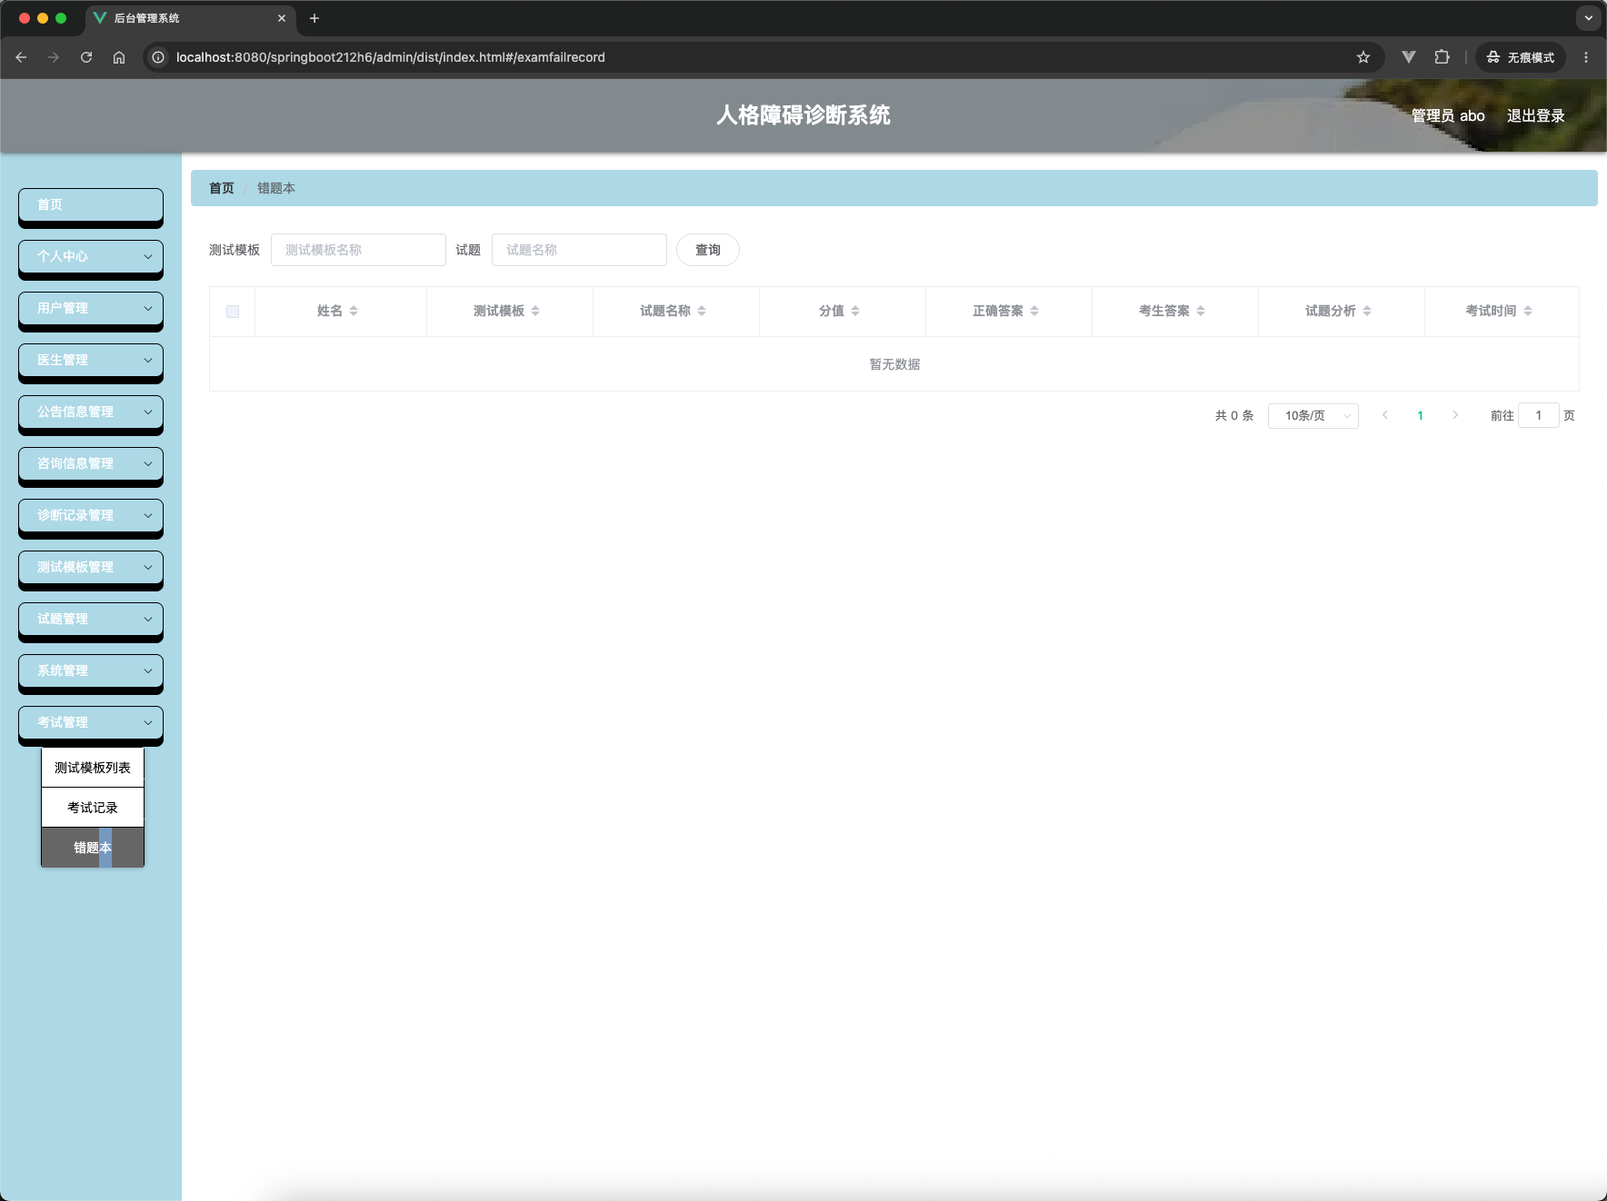1607x1201 pixels.
Task: Open 考试记录 submenu item
Action: point(93,808)
